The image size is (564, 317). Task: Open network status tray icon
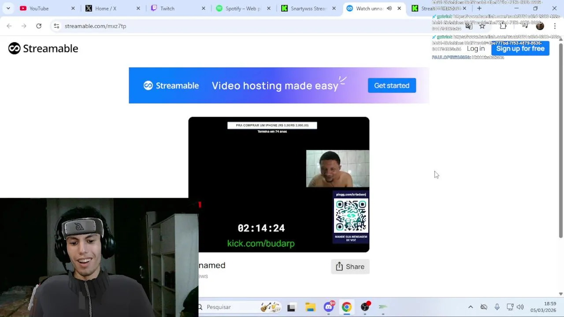point(510,307)
